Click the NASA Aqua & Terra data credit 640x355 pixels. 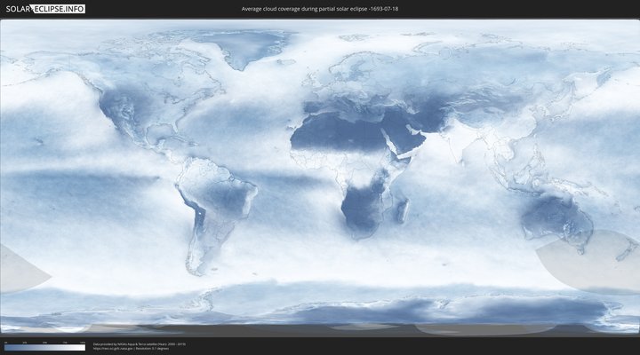[x=140, y=343]
